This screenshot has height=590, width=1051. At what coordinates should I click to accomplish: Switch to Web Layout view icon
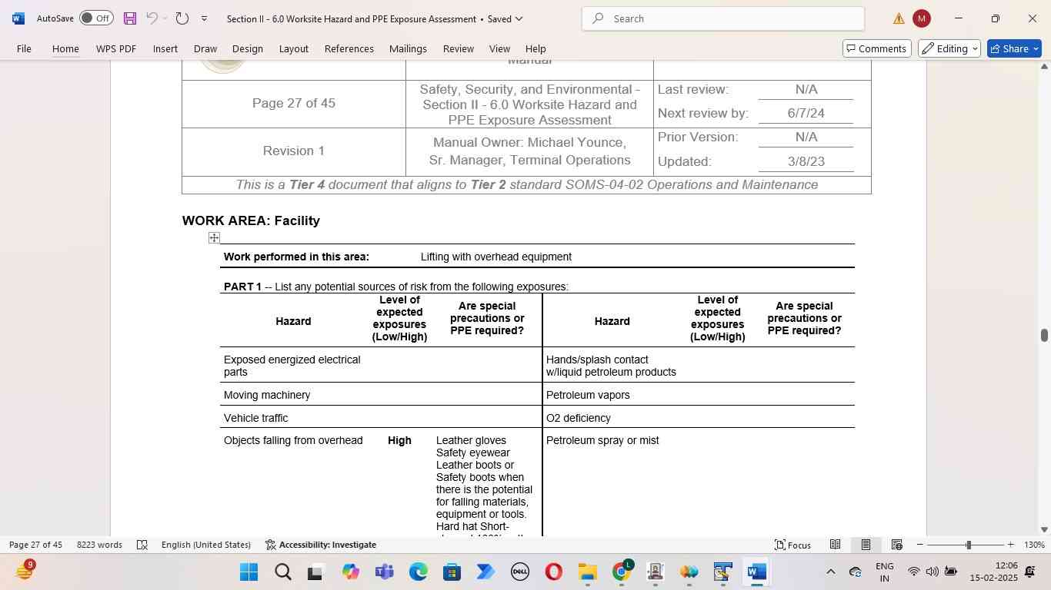(896, 545)
